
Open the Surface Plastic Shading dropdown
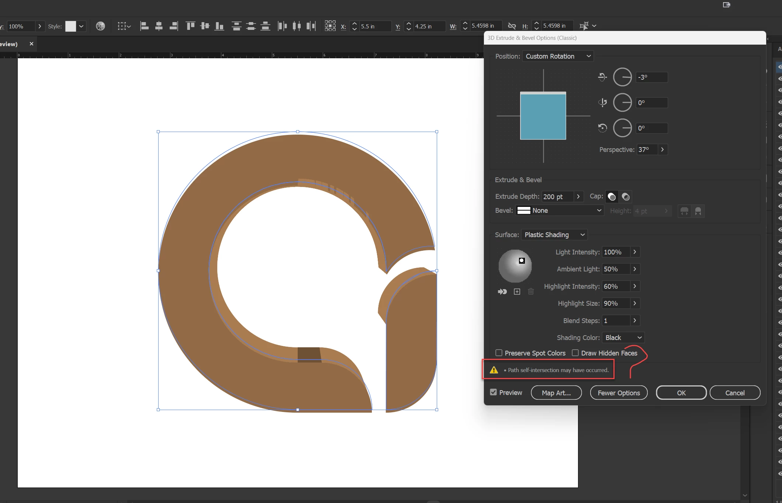554,235
